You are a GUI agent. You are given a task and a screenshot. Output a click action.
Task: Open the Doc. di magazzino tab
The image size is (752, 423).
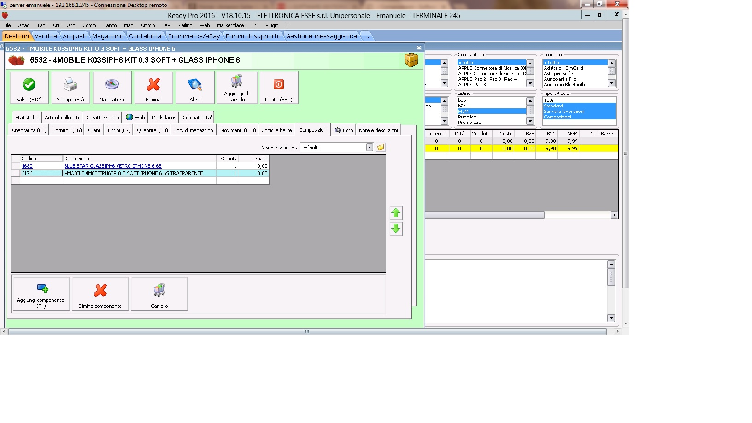pyautogui.click(x=193, y=130)
